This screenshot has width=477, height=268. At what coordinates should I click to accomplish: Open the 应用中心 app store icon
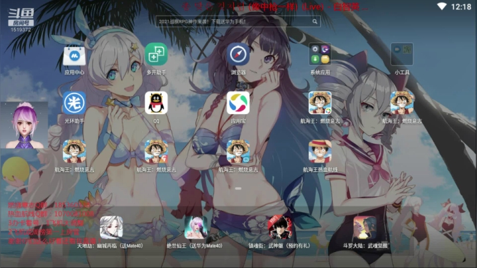pos(74,55)
